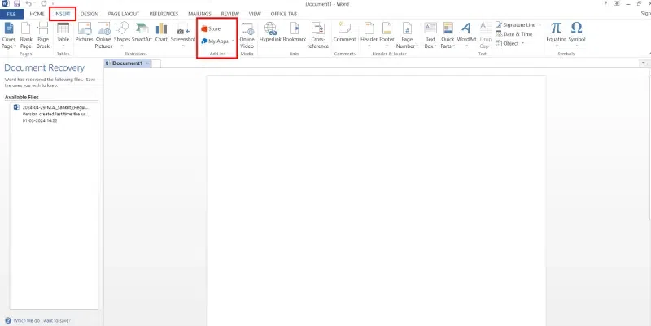Screen dimensions: 651x326
Task: Go to the REFERENCES tab
Action: tap(164, 14)
